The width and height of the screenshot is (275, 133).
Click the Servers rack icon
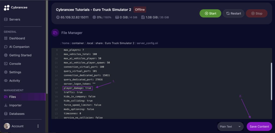click(6, 19)
